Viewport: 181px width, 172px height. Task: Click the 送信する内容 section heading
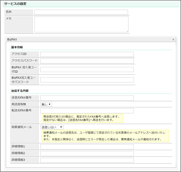[20, 91]
